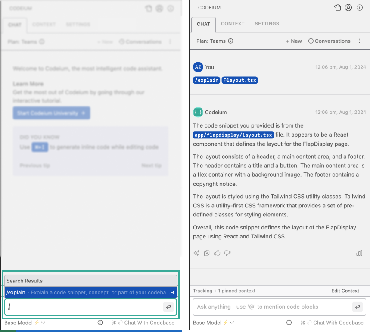This screenshot has height=332, width=370.
Task: Switch to CHAT tab in right panel
Action: click(x=203, y=24)
